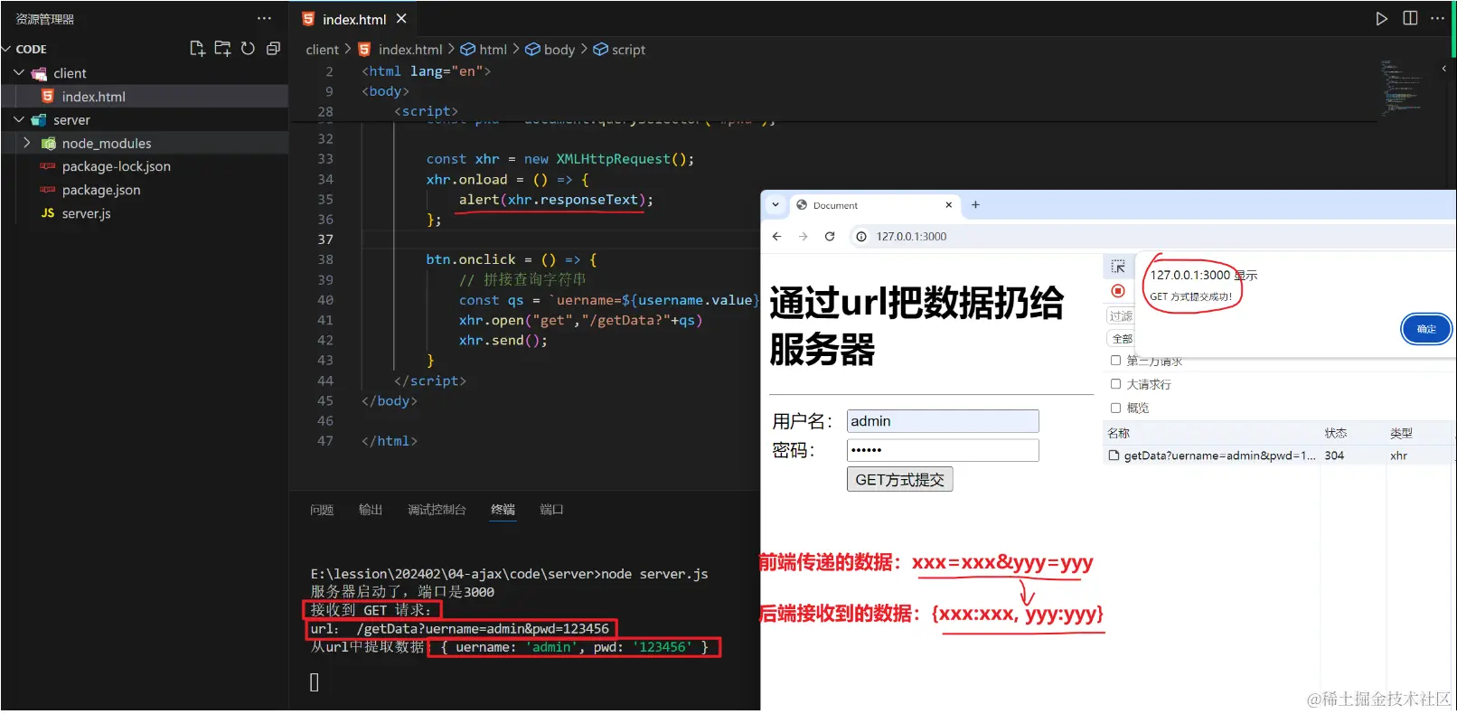Viewport: 1457px width, 714px height.
Task: Select the 全部 network filter button
Action: click(1122, 339)
